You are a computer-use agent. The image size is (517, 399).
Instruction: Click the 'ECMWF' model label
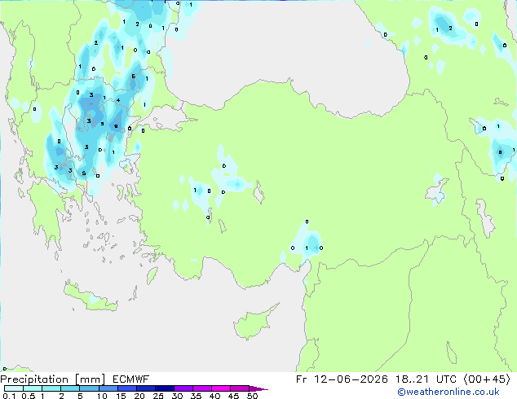click(x=130, y=379)
